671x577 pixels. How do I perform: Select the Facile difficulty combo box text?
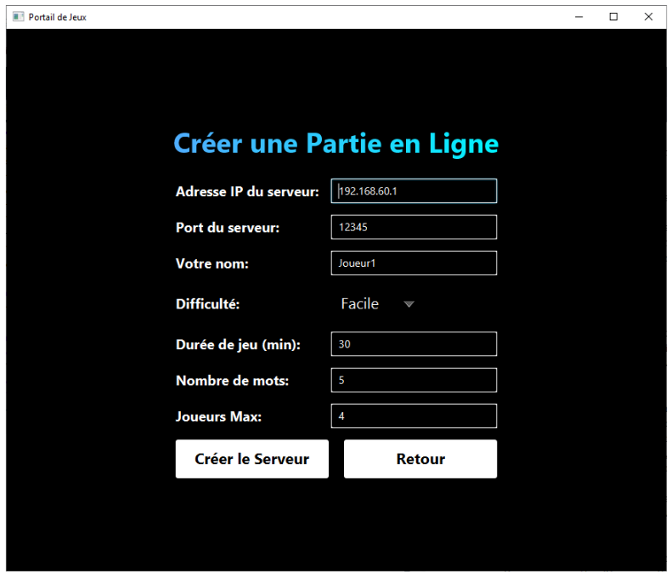click(359, 304)
